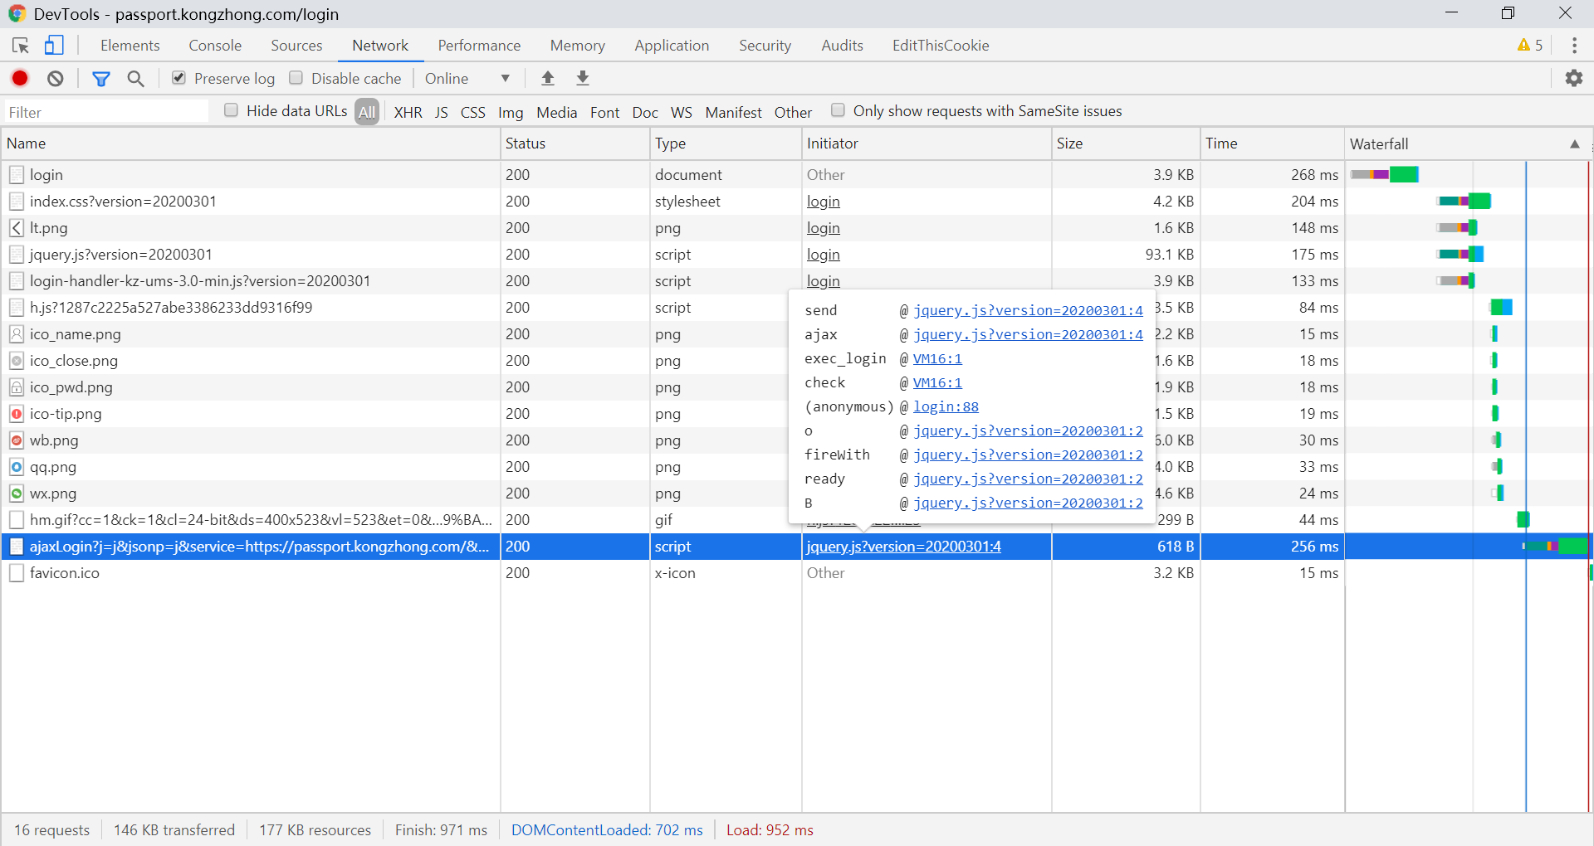Open the Performance tab
This screenshot has width=1594, height=846.
click(x=479, y=46)
